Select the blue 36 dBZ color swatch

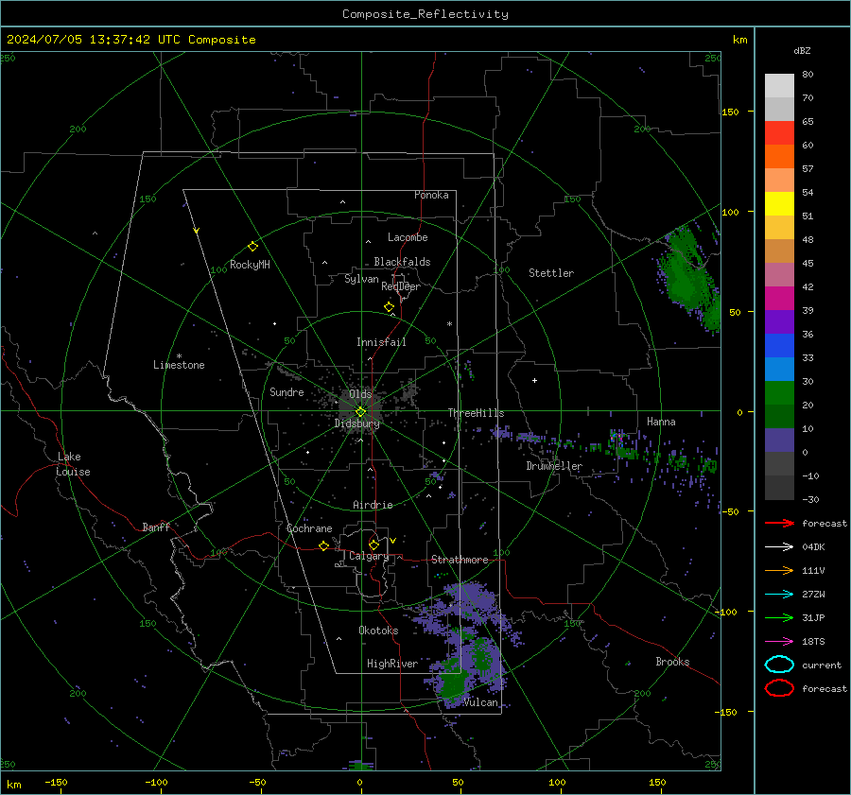[x=779, y=345]
